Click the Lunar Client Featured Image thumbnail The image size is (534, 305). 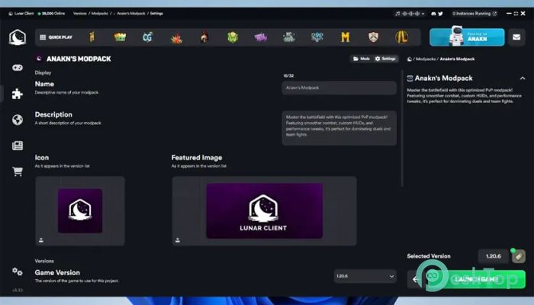265,210
